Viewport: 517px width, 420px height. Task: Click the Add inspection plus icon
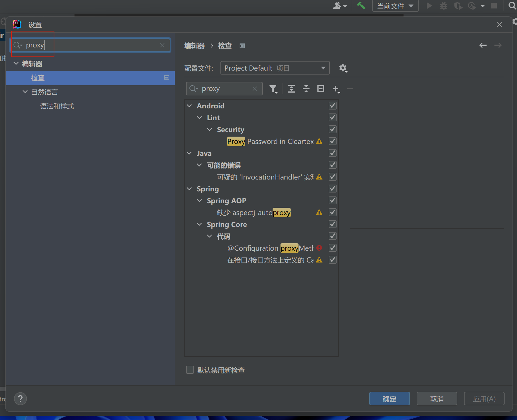tap(336, 89)
